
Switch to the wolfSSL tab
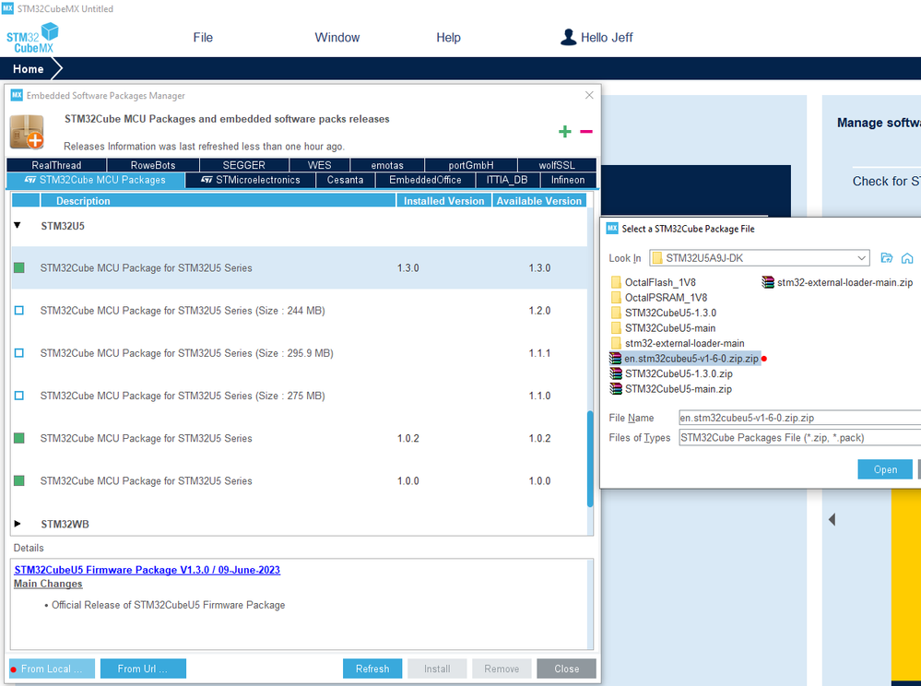click(x=557, y=165)
